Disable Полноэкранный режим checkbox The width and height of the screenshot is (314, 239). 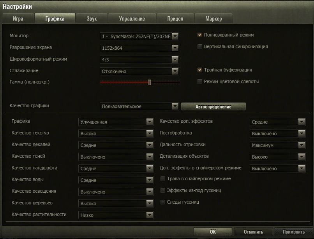tap(200, 35)
